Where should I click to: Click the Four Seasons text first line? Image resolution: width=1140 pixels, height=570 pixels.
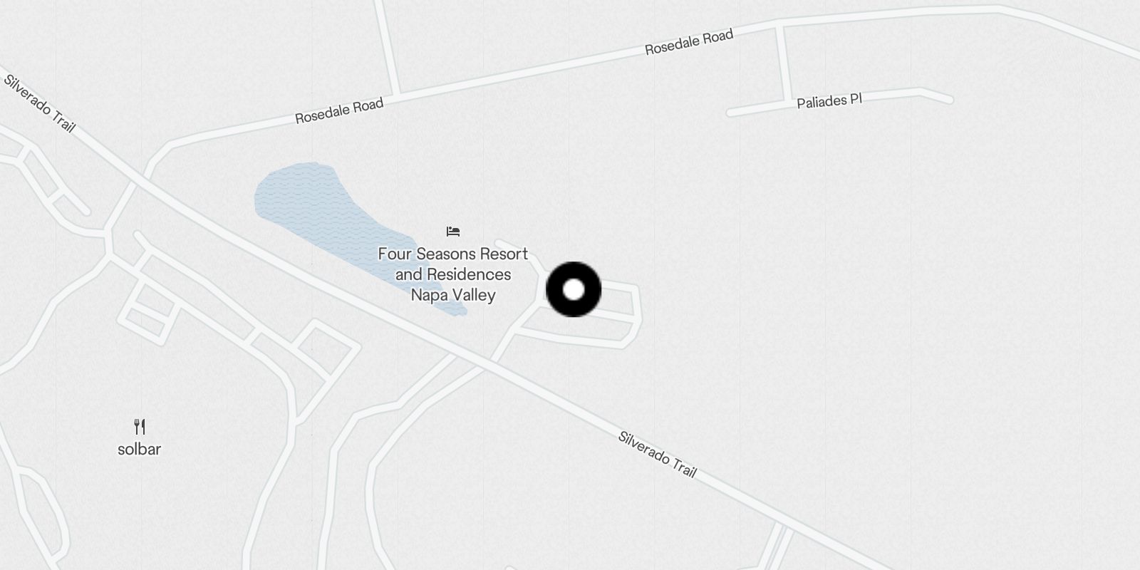(453, 254)
